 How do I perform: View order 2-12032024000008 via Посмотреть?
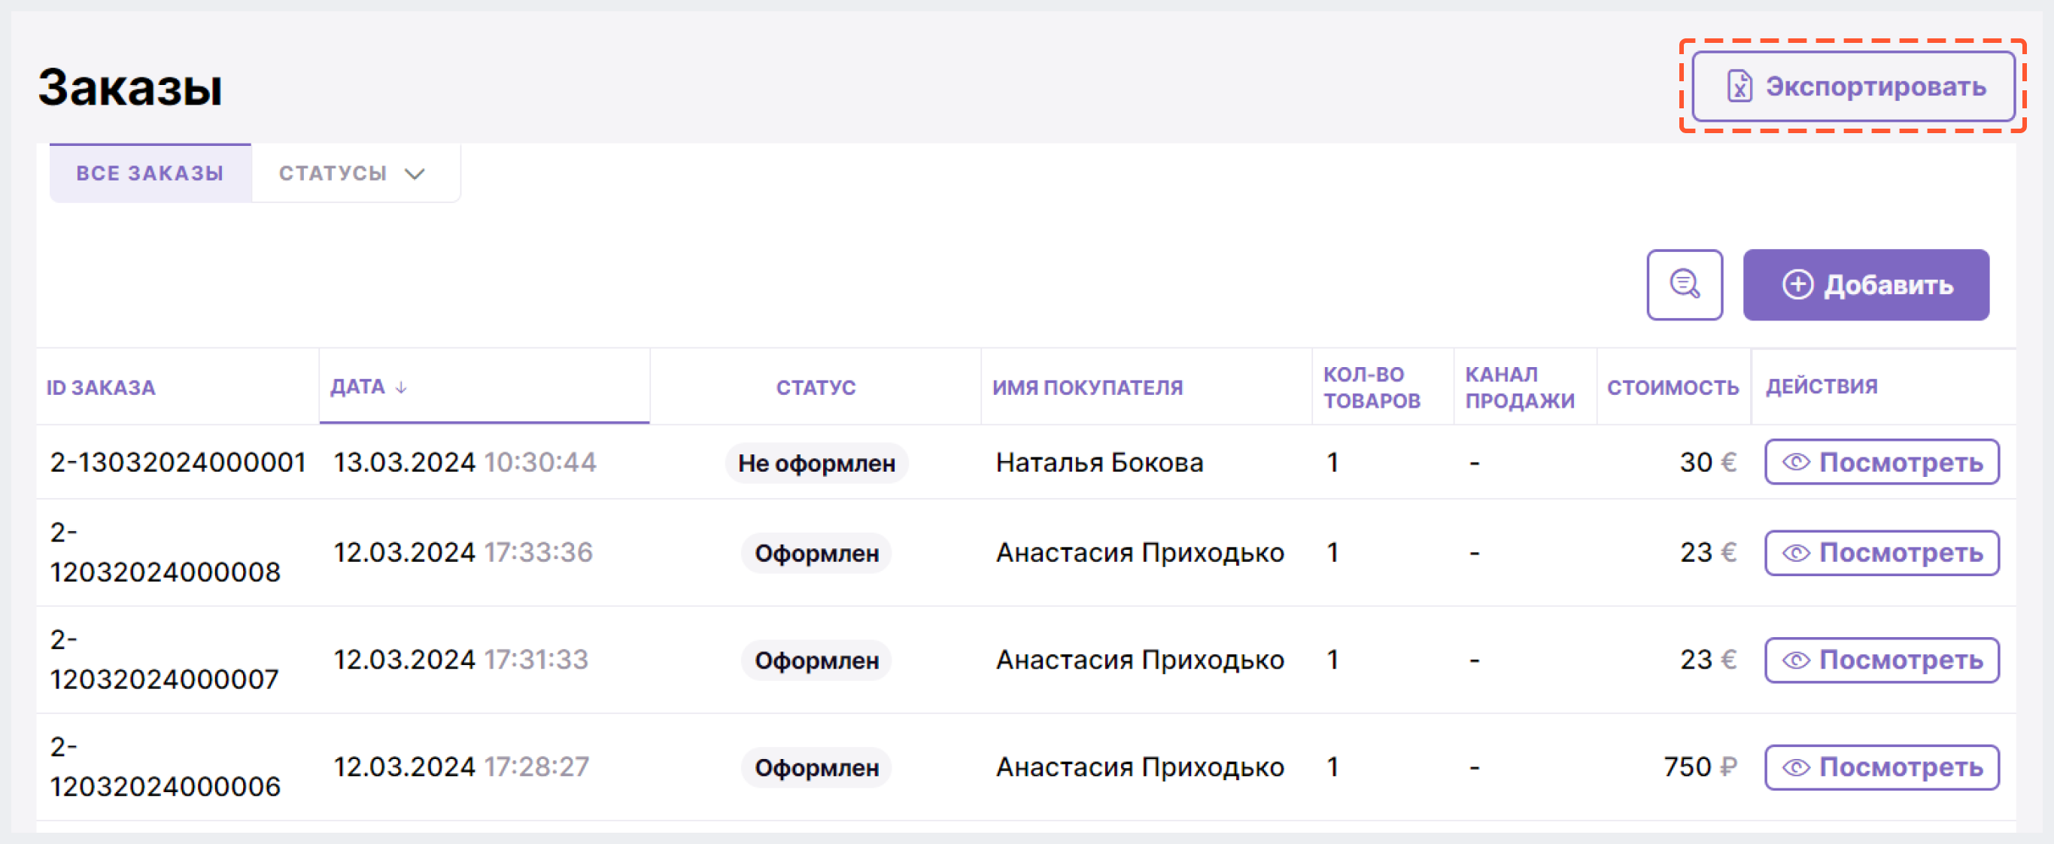tap(1882, 552)
